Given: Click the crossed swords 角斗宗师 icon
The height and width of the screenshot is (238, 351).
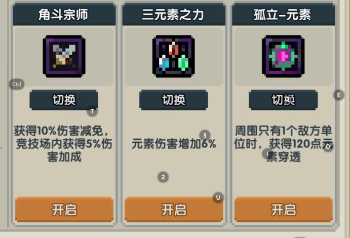Looking at the screenshot, I should pyautogui.click(x=64, y=56).
